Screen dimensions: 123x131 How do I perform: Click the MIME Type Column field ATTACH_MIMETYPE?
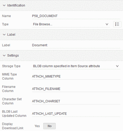76,76
